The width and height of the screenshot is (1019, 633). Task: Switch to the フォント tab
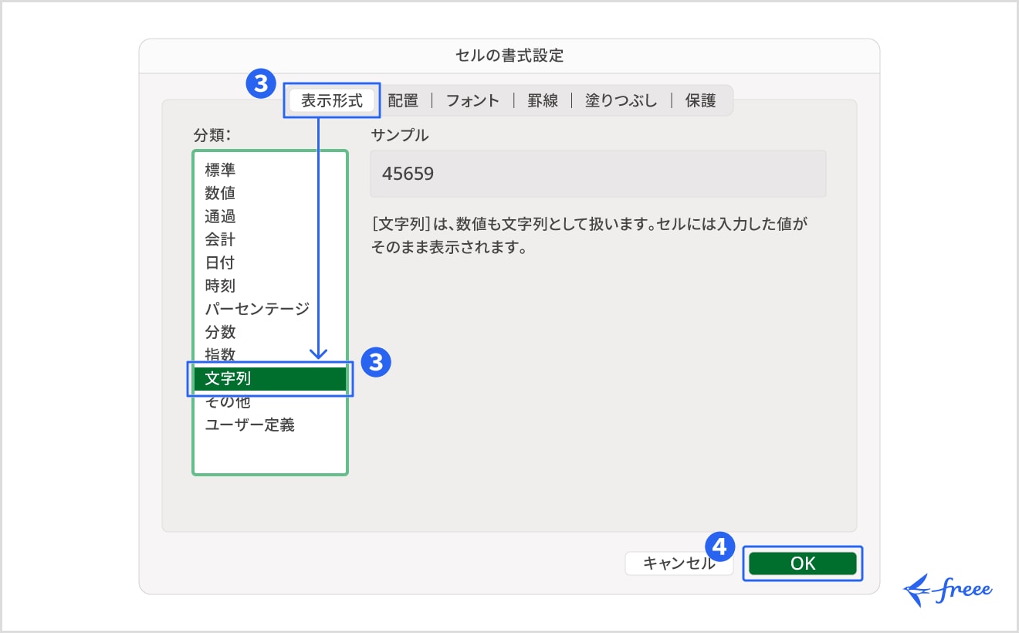[472, 100]
